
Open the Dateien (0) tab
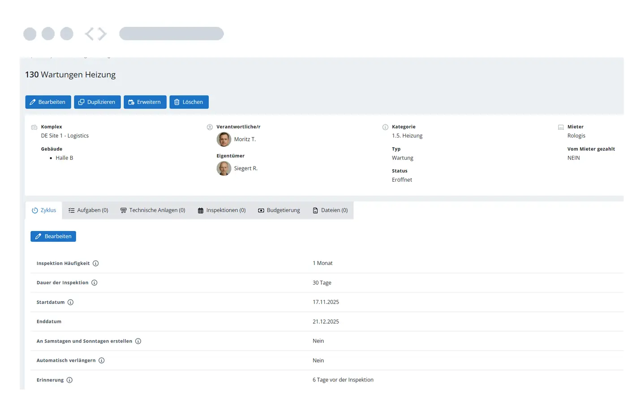(x=330, y=210)
